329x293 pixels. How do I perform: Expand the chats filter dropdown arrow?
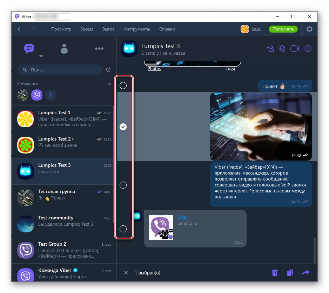click(x=41, y=56)
